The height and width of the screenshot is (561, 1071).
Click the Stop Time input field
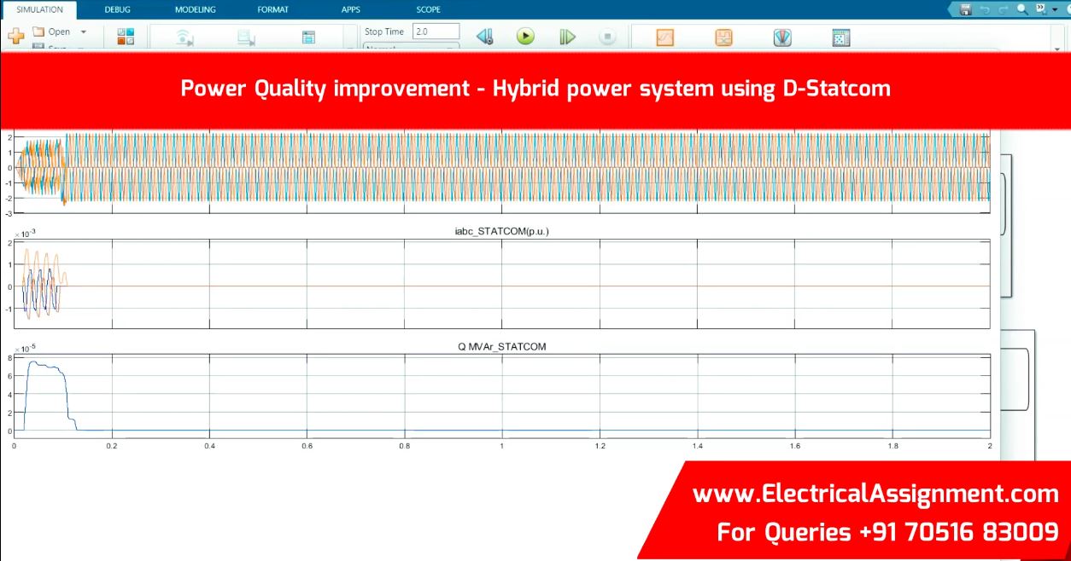(435, 32)
